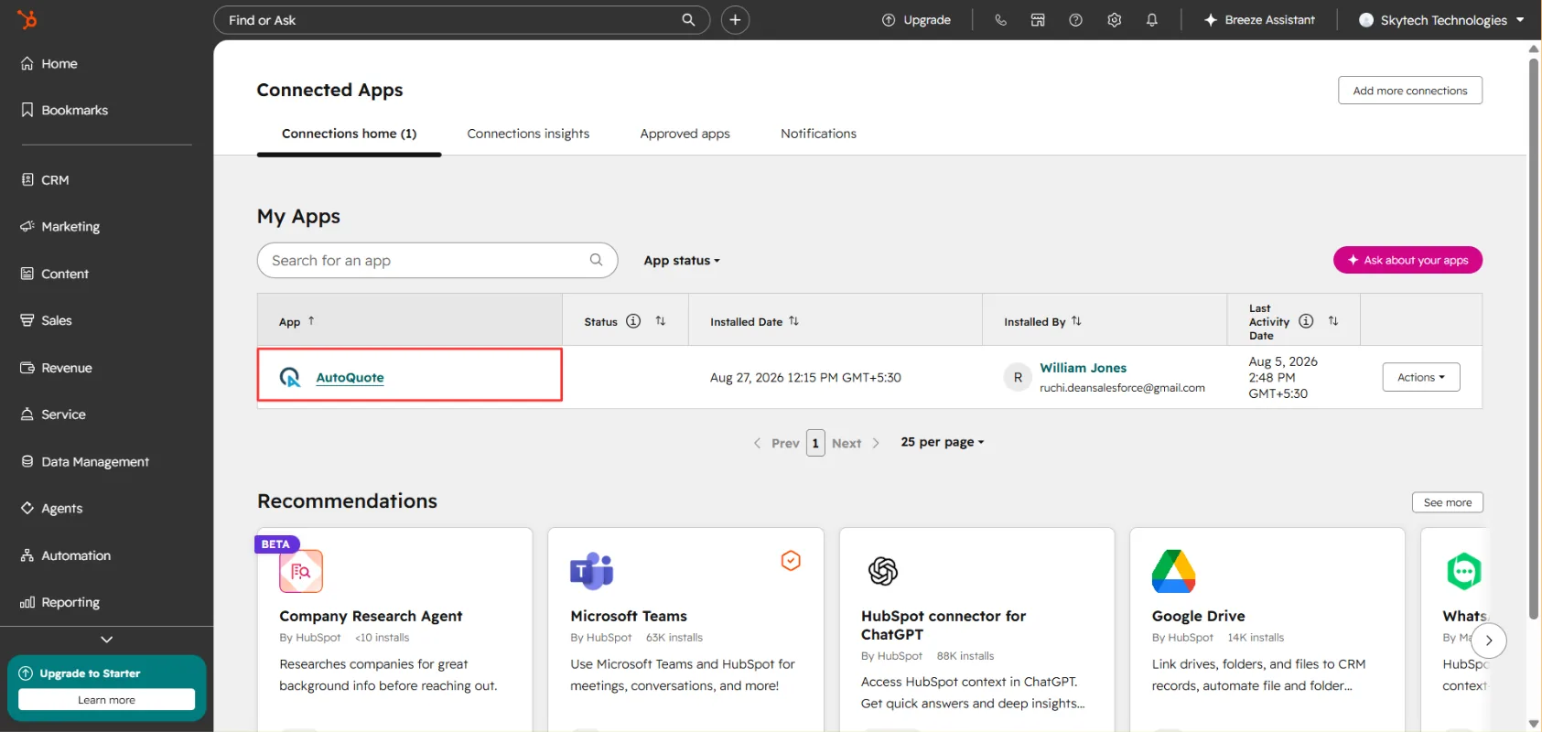The image size is (1542, 732).
Task: Click the WhatsApp card chat icon
Action: click(x=1464, y=571)
